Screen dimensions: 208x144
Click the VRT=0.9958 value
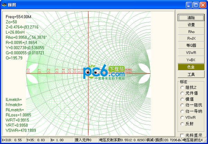point(17,125)
